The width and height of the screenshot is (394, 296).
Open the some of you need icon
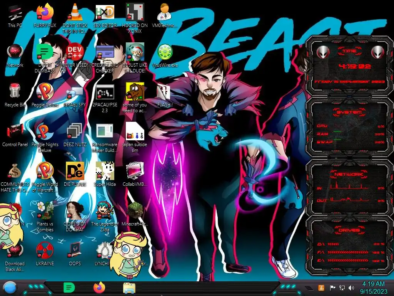tap(135, 92)
